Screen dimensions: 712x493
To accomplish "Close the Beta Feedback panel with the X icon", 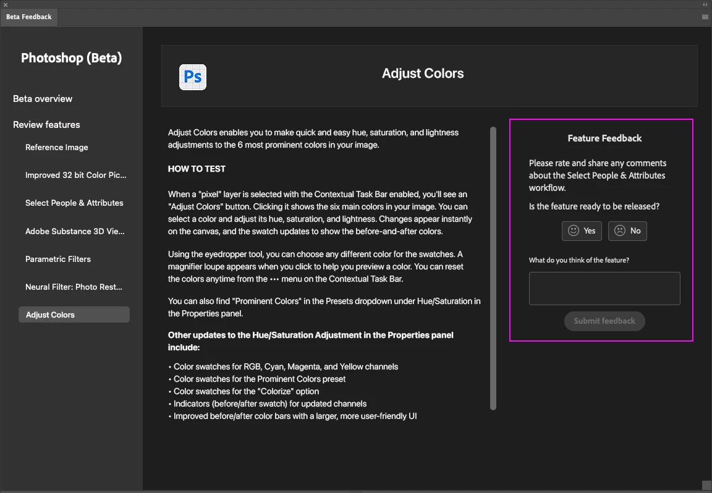I will pyautogui.click(x=6, y=4).
